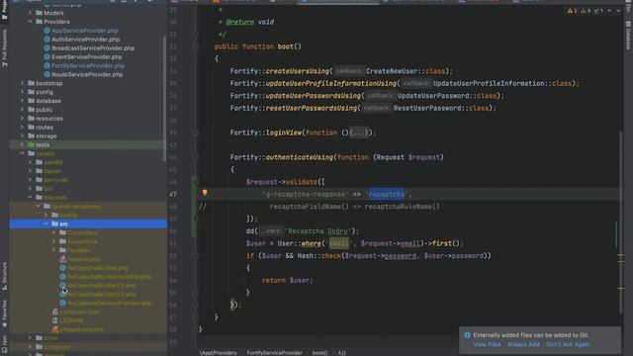Collapse the laravel-recaptcha folder
The image size is (633, 356).
tap(38, 207)
